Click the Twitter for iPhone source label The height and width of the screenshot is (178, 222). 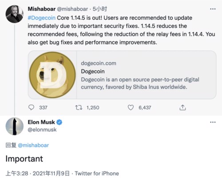pos(97,173)
